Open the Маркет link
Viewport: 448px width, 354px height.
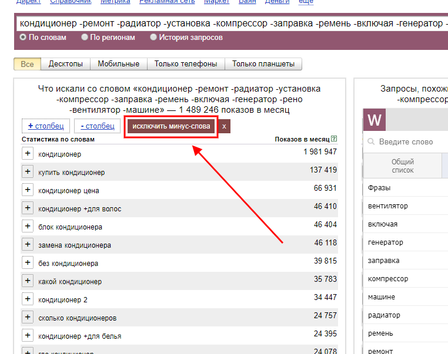click(x=216, y=1)
